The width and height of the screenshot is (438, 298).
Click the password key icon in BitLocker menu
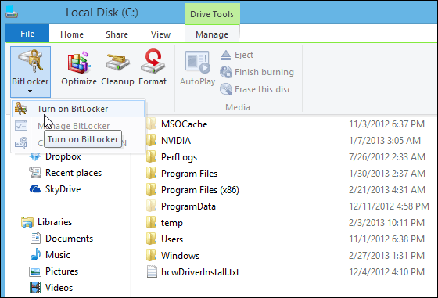click(21, 143)
